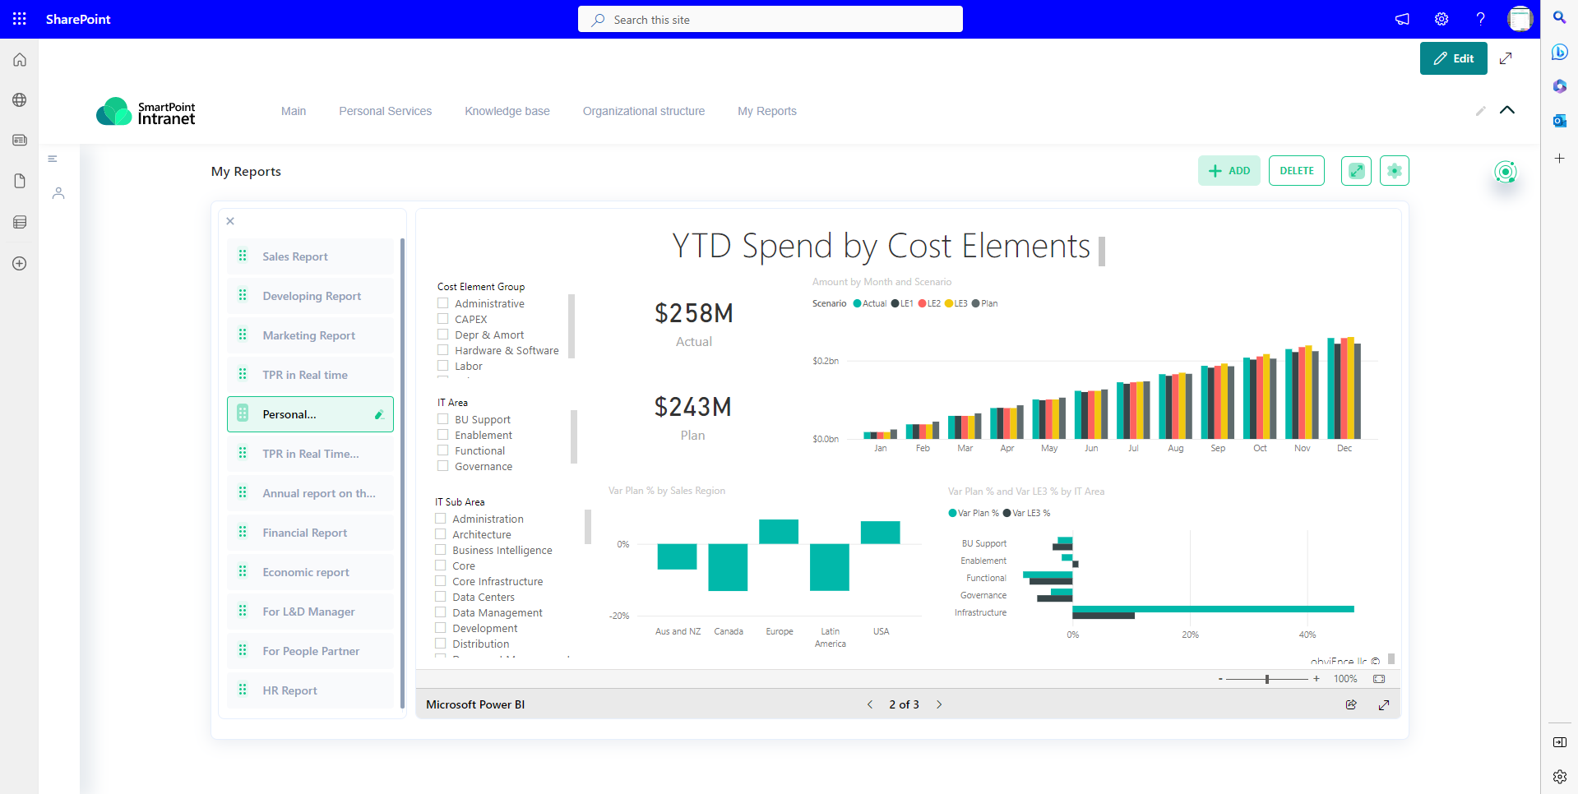Click the share icon in Power BI footer

pyautogui.click(x=1351, y=704)
